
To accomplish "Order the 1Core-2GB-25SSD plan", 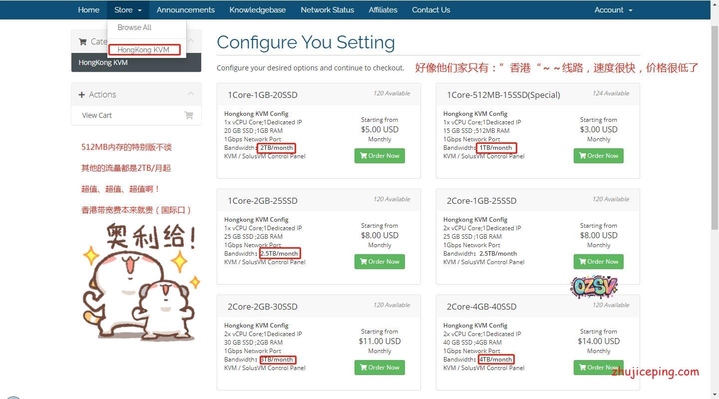I will (379, 262).
